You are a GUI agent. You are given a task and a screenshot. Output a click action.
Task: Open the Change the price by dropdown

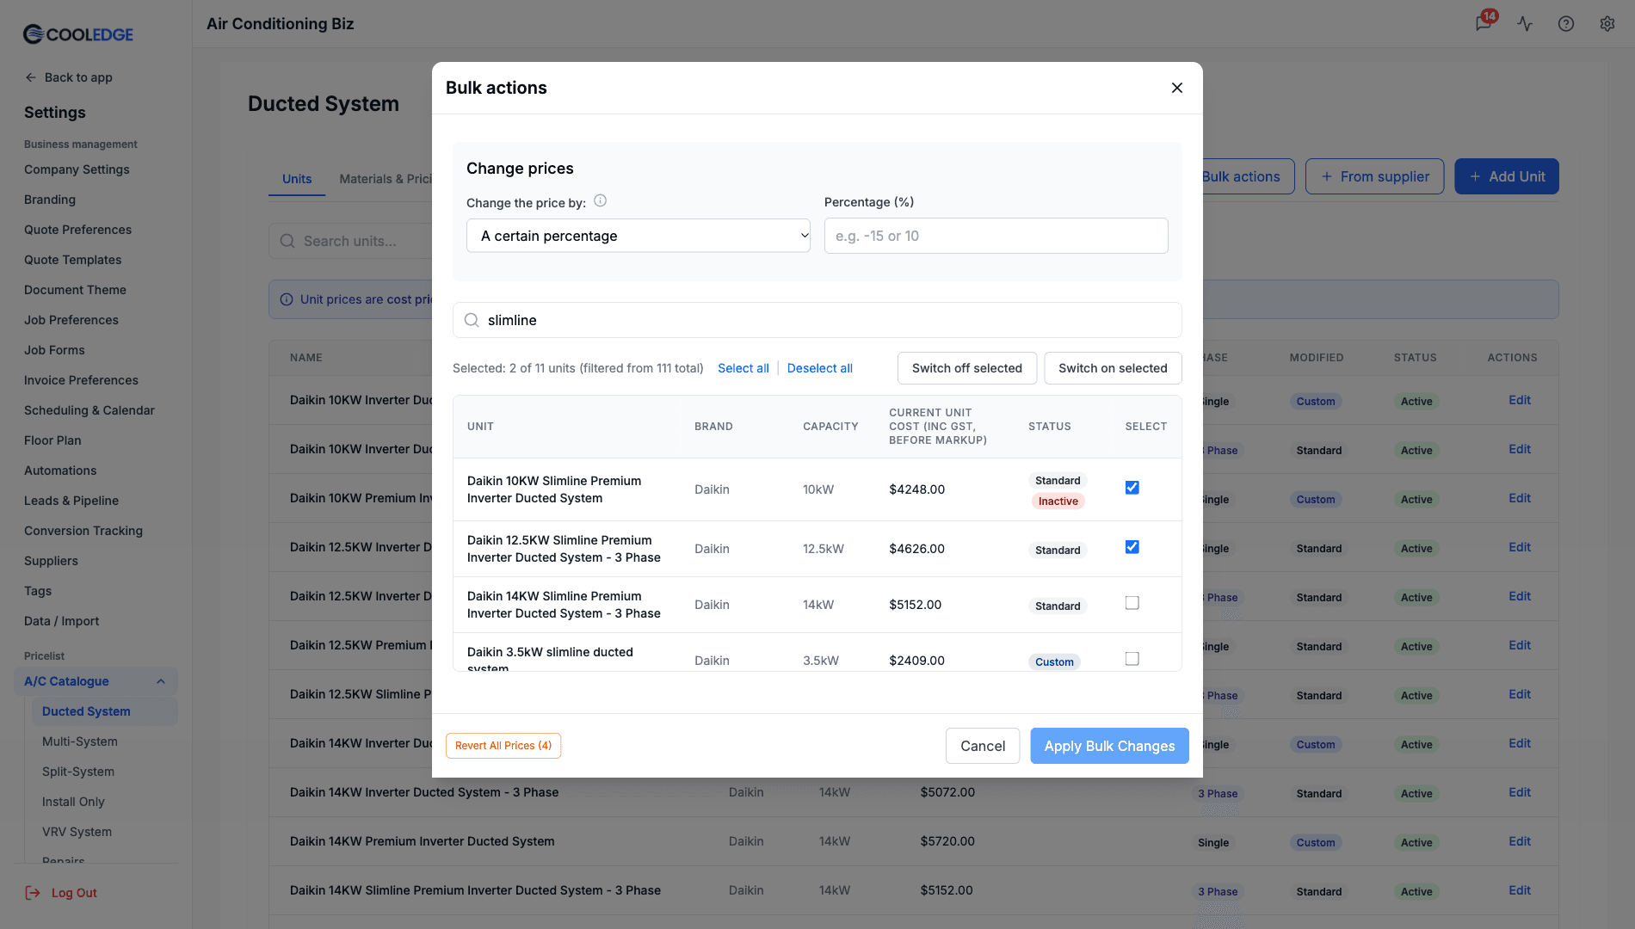639,236
